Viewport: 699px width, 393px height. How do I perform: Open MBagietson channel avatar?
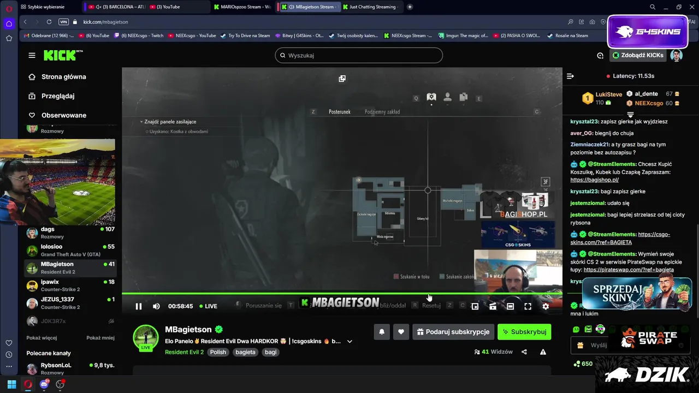pos(146,337)
